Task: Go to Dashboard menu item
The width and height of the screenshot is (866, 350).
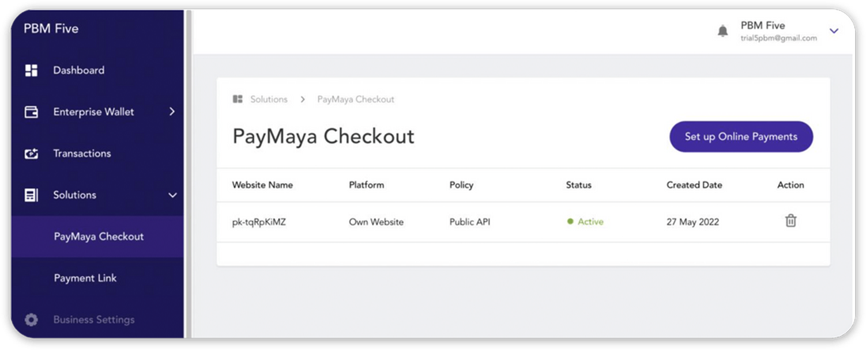Action: click(79, 70)
